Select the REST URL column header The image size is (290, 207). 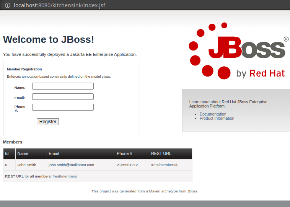pyautogui.click(x=171, y=153)
